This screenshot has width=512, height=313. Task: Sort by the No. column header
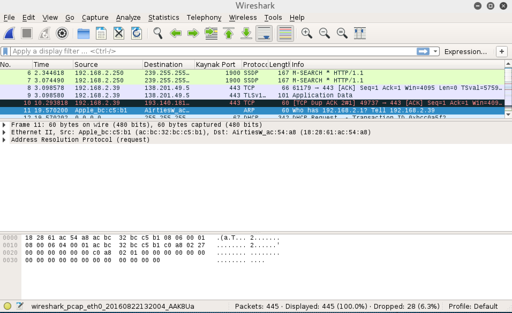(16, 65)
